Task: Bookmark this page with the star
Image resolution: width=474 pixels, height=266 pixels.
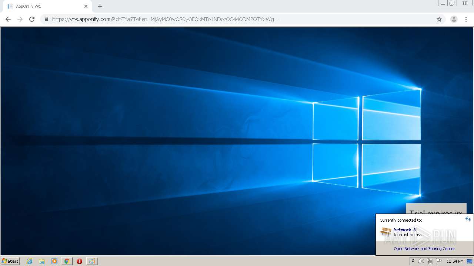Action: pyautogui.click(x=439, y=19)
